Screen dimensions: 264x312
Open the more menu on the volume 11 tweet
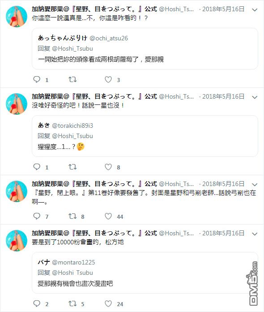(255, 184)
